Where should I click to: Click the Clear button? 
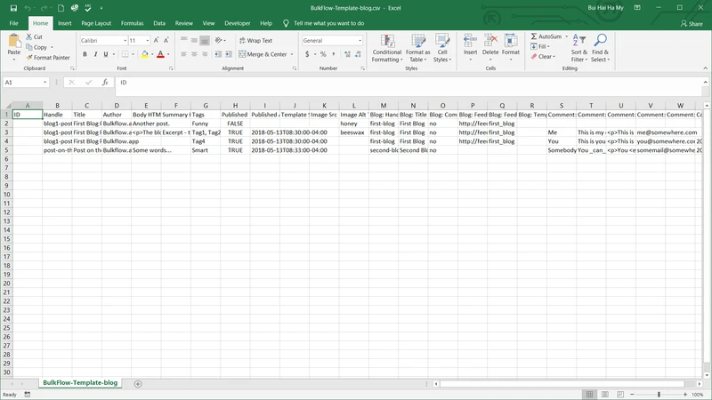543,56
